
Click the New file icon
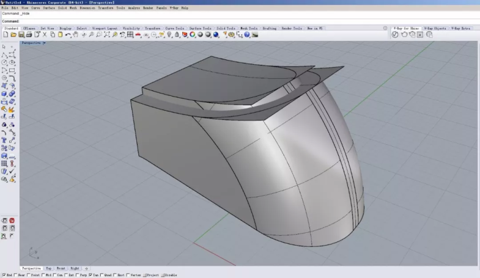[6, 35]
